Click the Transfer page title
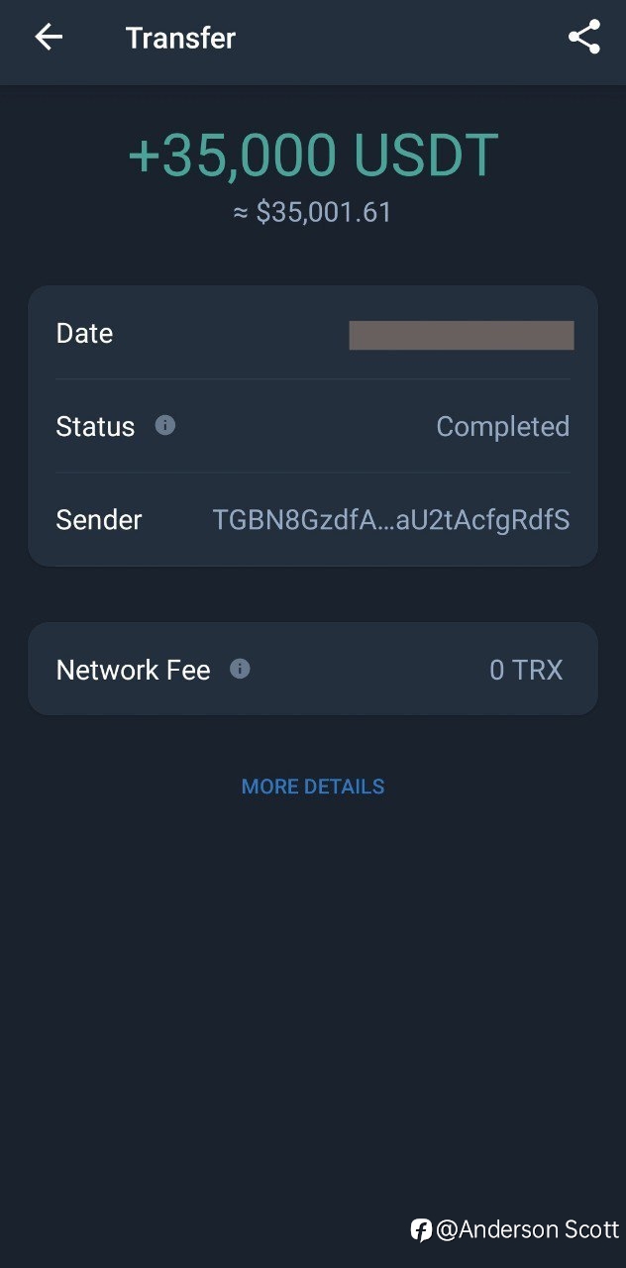Image resolution: width=626 pixels, height=1268 pixels. (x=180, y=38)
